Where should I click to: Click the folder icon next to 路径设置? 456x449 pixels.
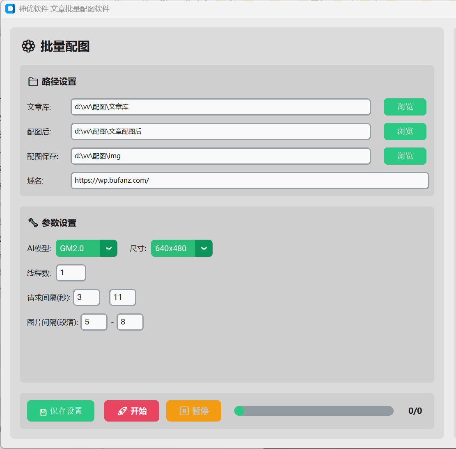click(x=33, y=82)
